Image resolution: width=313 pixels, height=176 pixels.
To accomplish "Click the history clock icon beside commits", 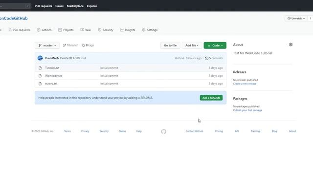I will [206, 58].
